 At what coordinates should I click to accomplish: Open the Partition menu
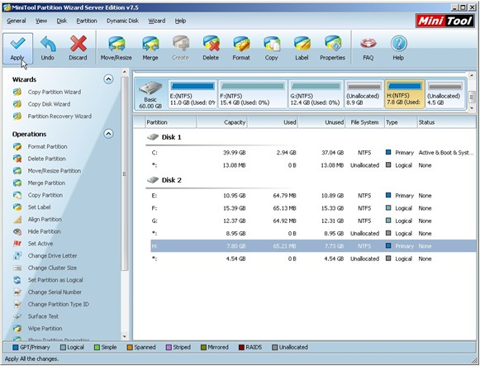pyautogui.click(x=87, y=21)
